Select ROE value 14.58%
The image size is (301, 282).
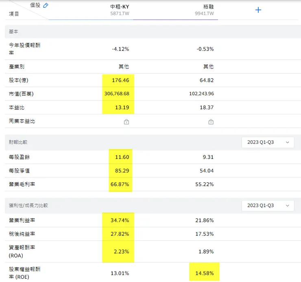tap(205, 273)
